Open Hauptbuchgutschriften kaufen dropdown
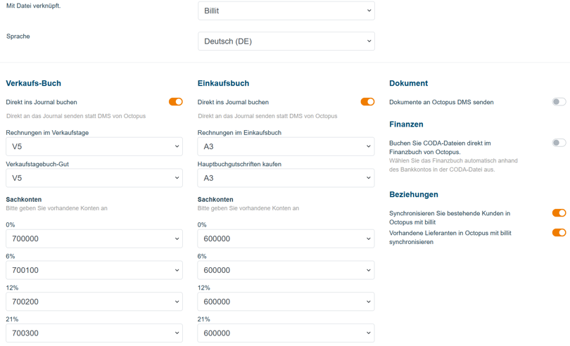 (x=286, y=178)
